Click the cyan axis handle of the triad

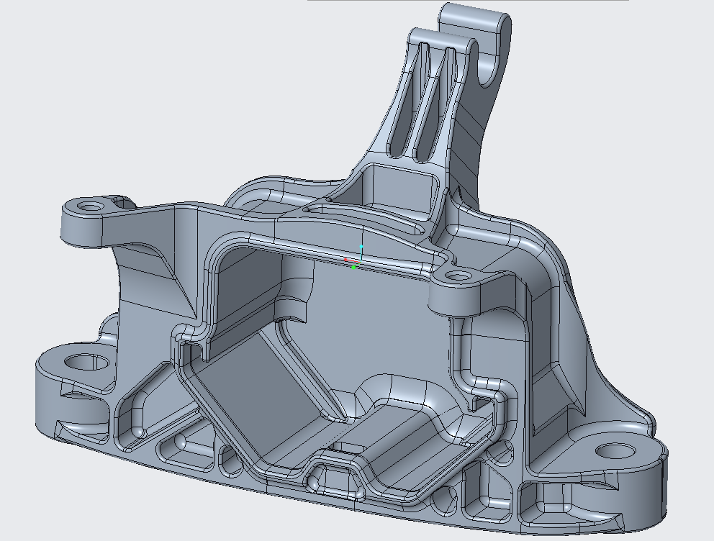click(361, 247)
